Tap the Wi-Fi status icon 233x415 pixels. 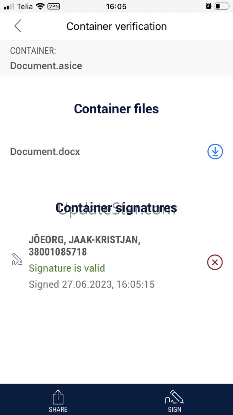(39, 6)
